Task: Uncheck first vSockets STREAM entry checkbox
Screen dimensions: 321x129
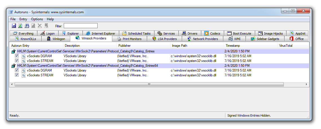Action: tap(17, 61)
